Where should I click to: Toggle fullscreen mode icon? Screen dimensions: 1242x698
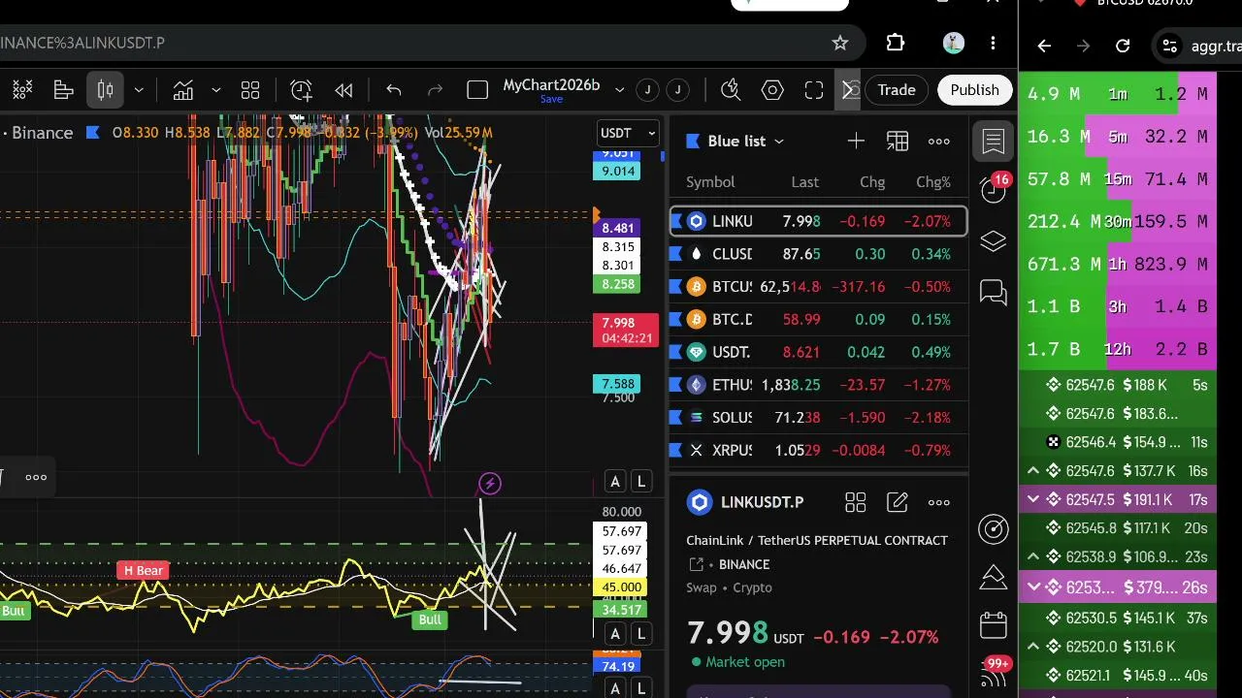(x=814, y=90)
